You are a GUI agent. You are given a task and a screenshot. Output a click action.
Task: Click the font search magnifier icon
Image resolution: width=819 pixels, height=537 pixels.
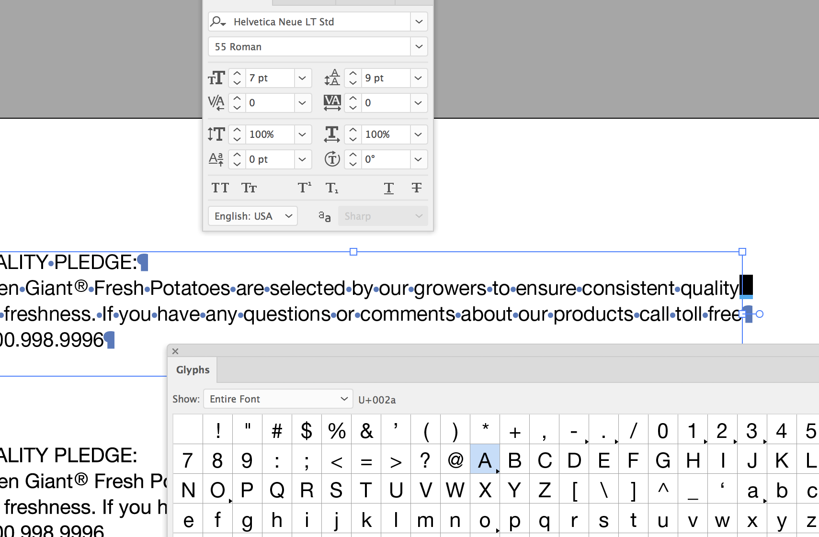click(218, 22)
